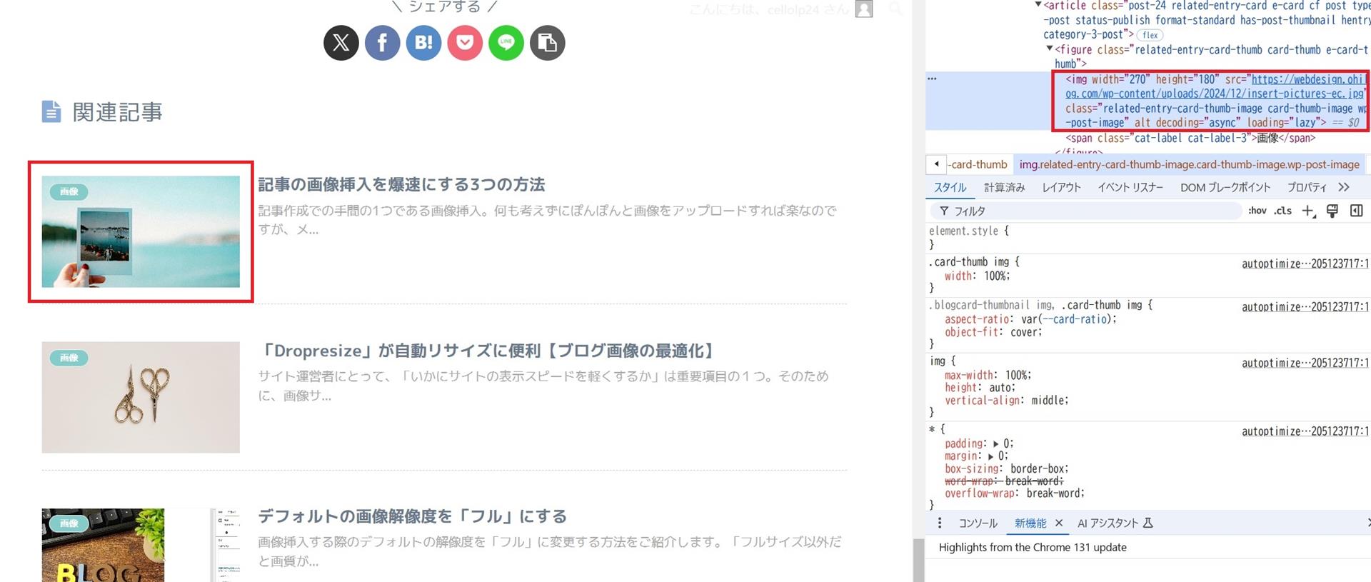Image resolution: width=1371 pixels, height=582 pixels.
Task: Switch to the 計算済み tab
Action: click(1004, 187)
